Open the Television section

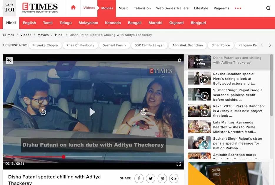tap(142, 8)
